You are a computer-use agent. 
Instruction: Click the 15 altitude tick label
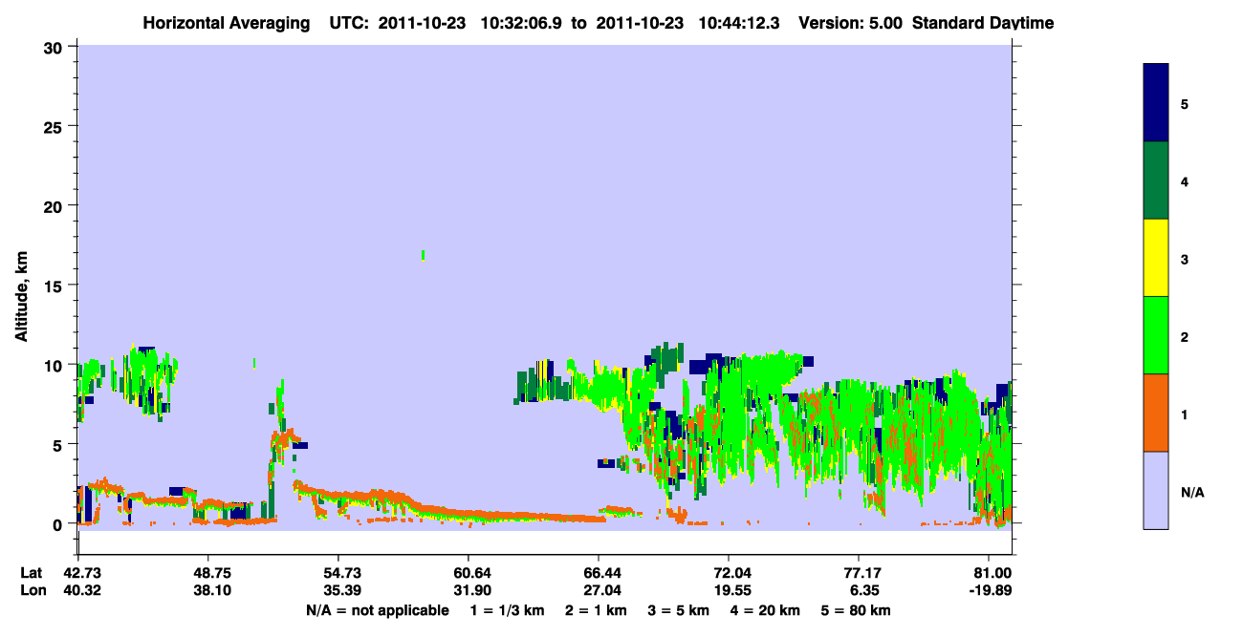(54, 286)
